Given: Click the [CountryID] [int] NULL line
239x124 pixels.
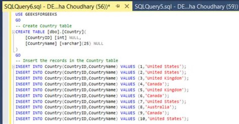Looking at the screenshot, I should coord(53,37).
